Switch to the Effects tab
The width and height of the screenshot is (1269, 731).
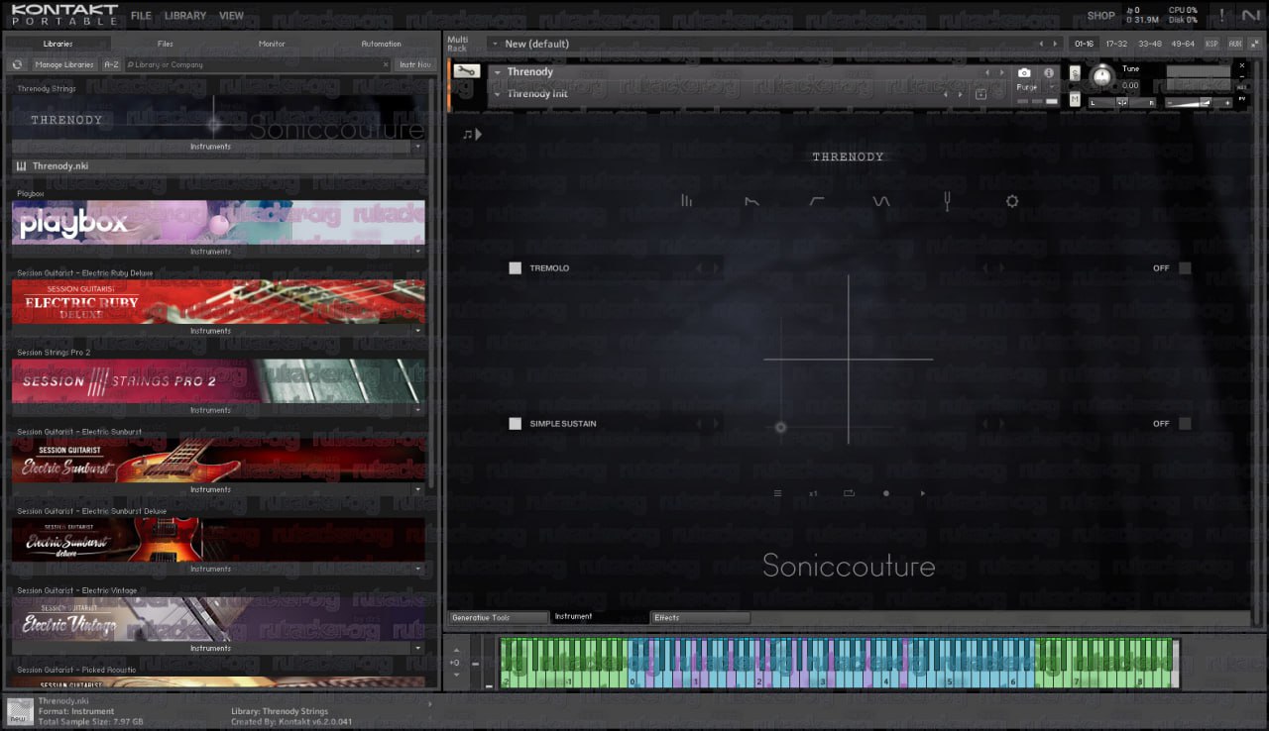click(x=700, y=618)
